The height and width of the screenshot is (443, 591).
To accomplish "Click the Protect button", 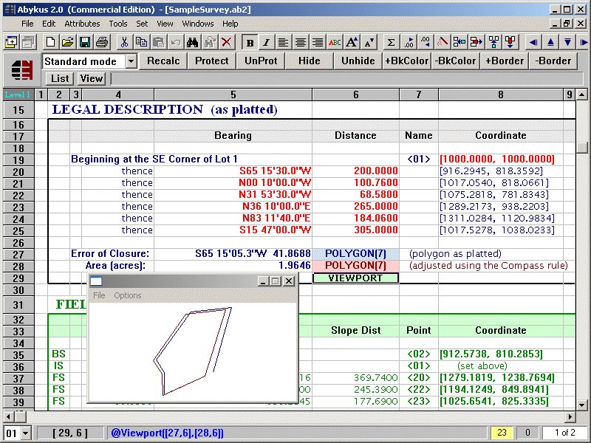I will (212, 61).
